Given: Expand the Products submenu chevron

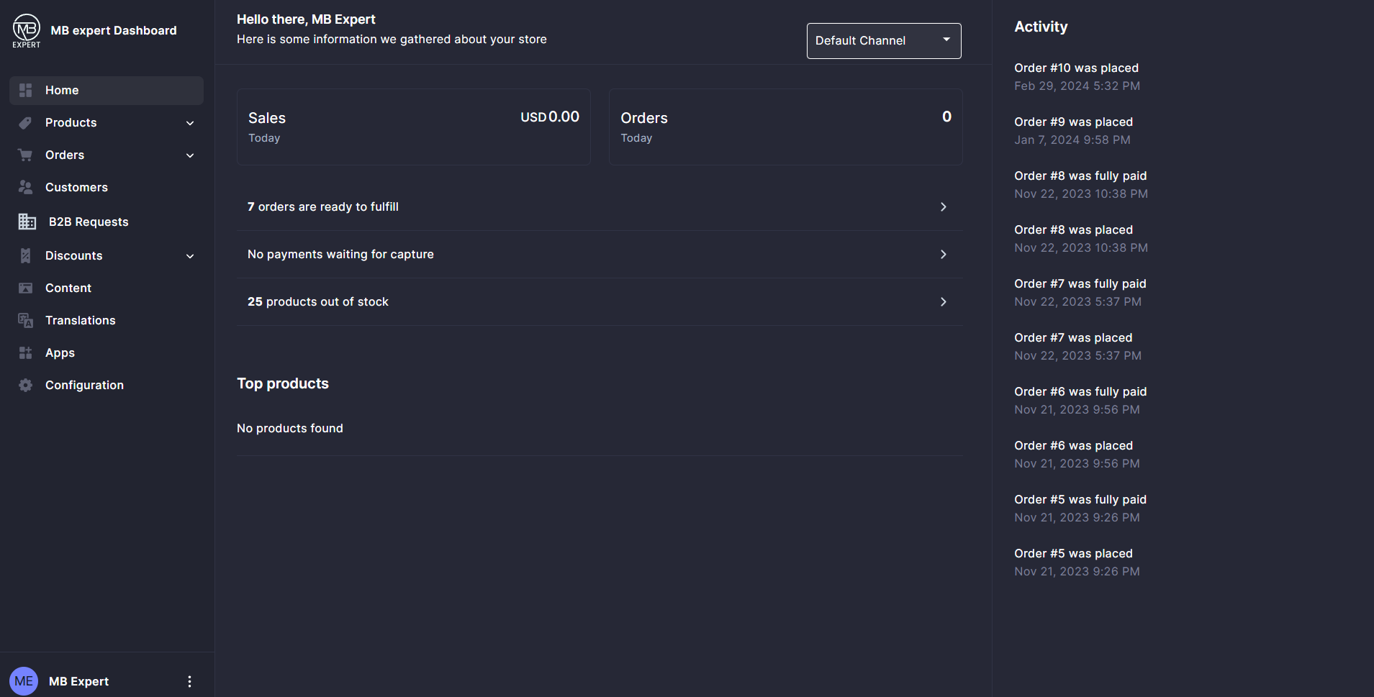Looking at the screenshot, I should tap(190, 123).
